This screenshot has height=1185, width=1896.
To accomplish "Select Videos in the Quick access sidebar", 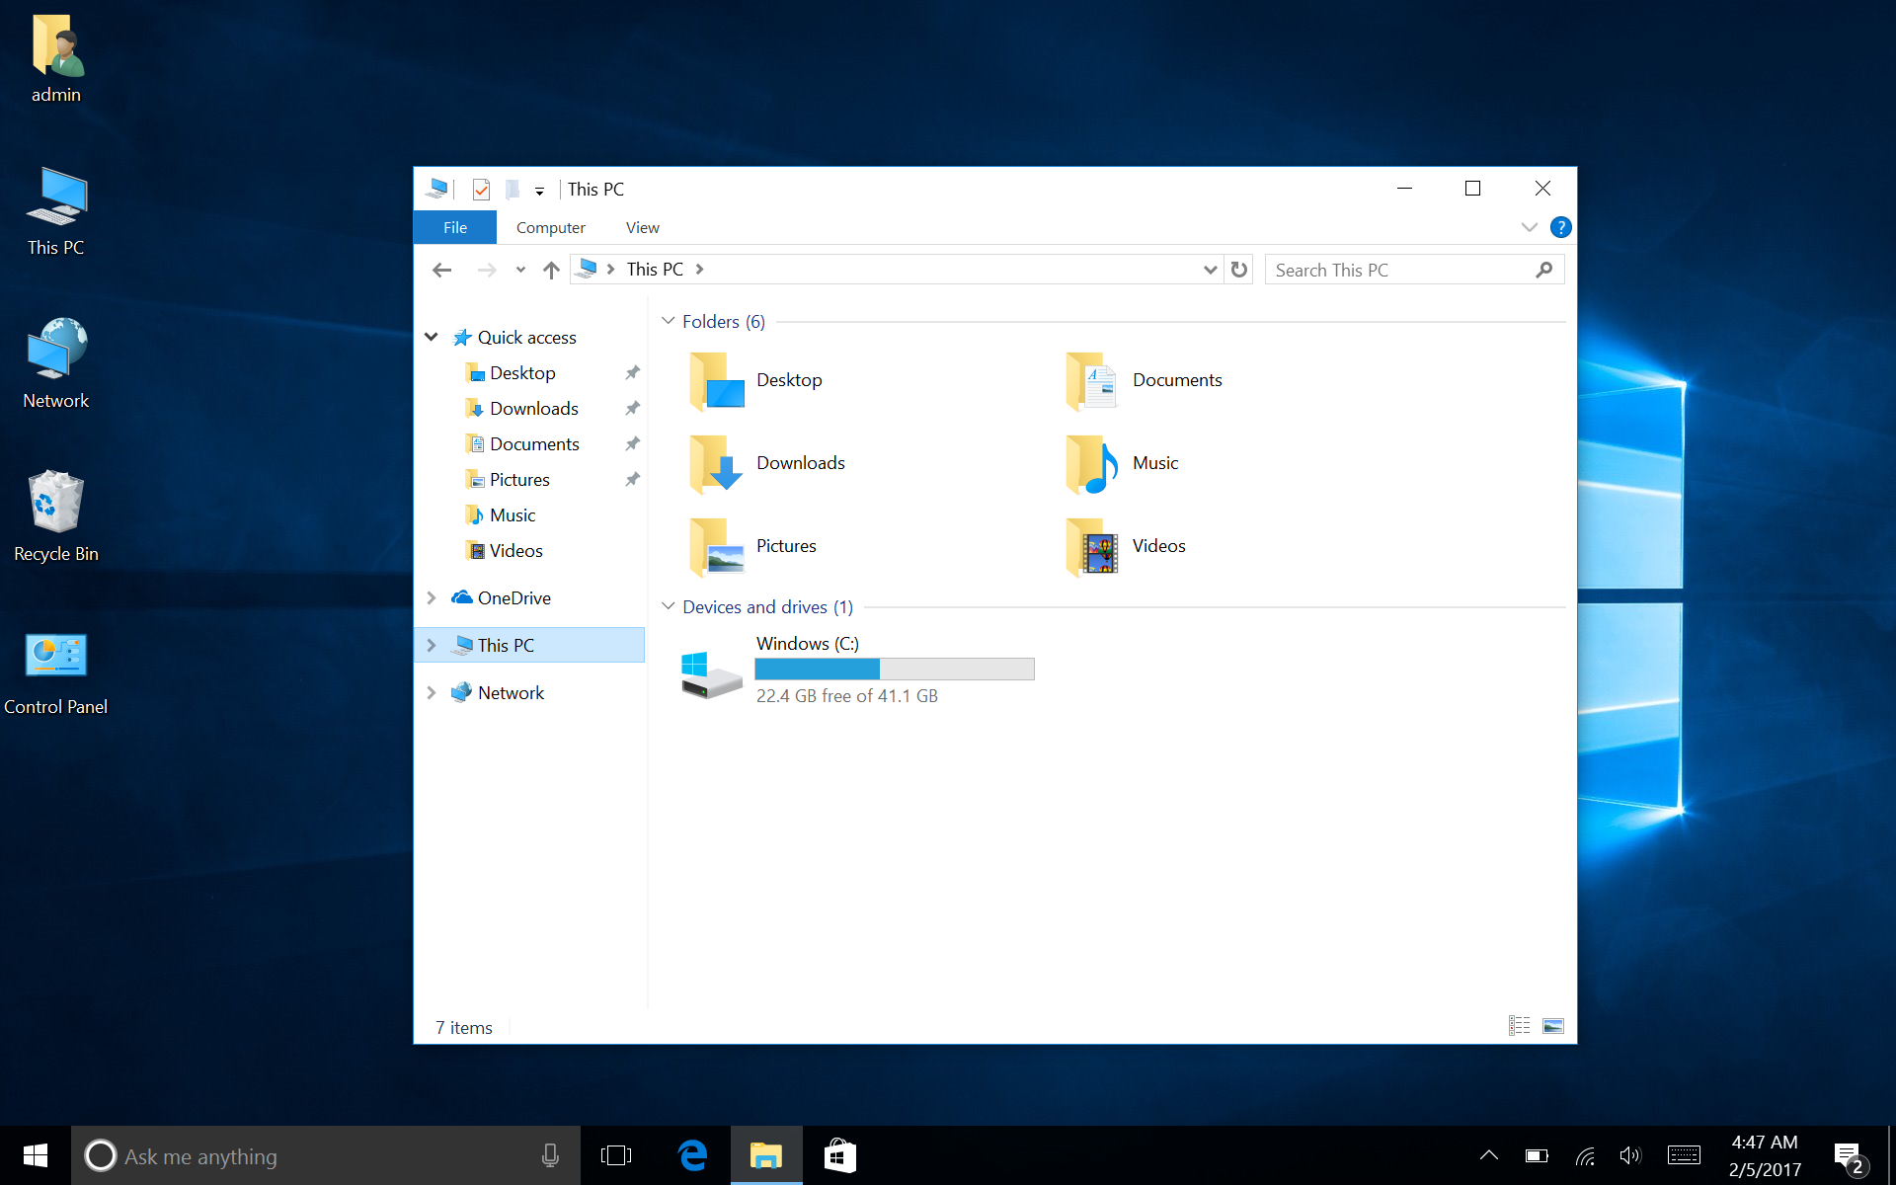I will click(x=516, y=550).
